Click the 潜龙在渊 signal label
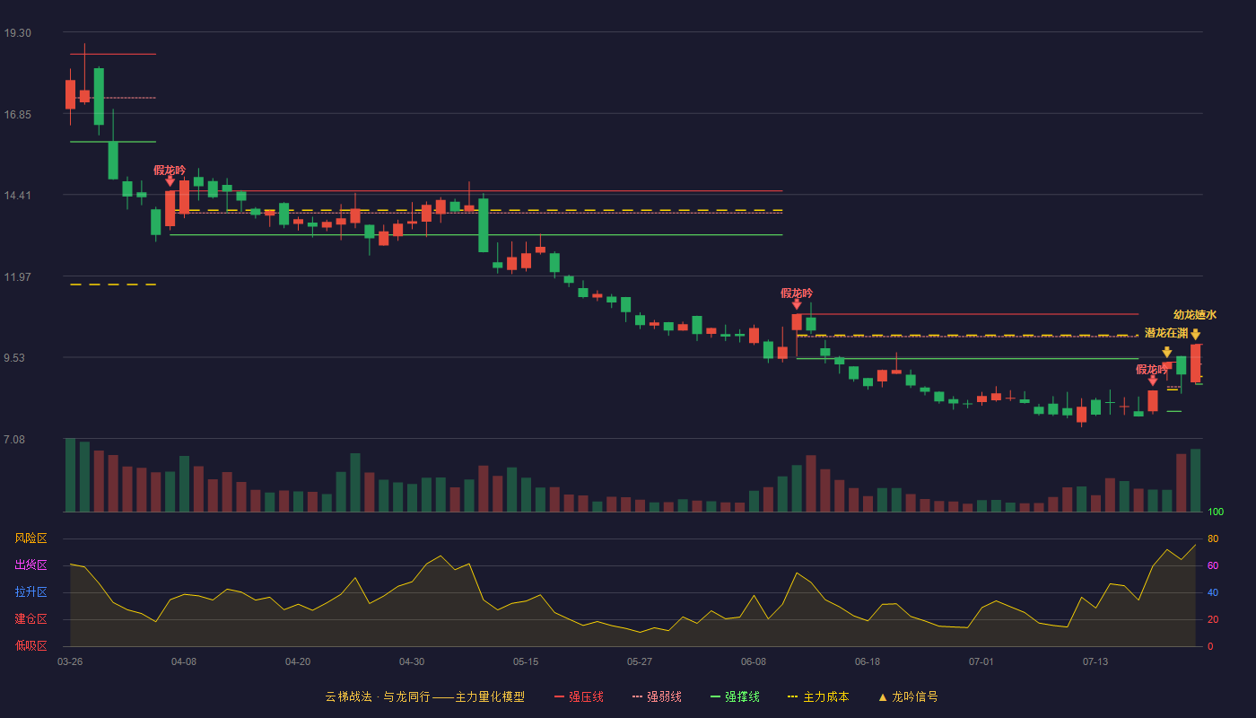The height and width of the screenshot is (718, 1256). click(x=1166, y=333)
